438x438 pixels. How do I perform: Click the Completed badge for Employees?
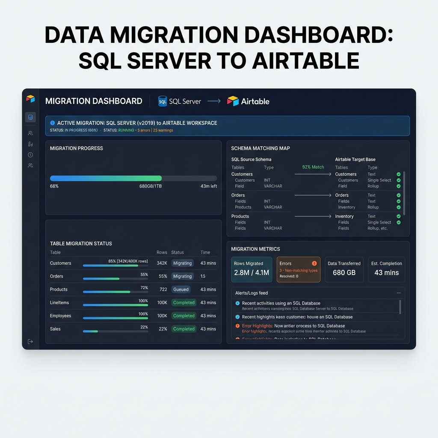[184, 316]
